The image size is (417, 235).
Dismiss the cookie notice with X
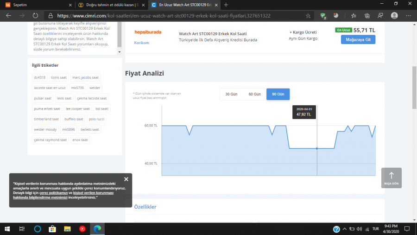(x=126, y=179)
